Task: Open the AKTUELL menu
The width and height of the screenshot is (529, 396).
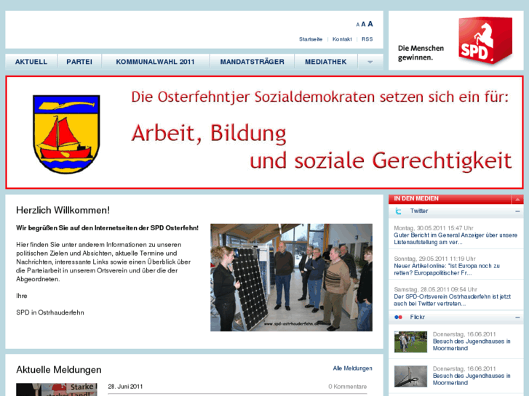Action: point(31,62)
